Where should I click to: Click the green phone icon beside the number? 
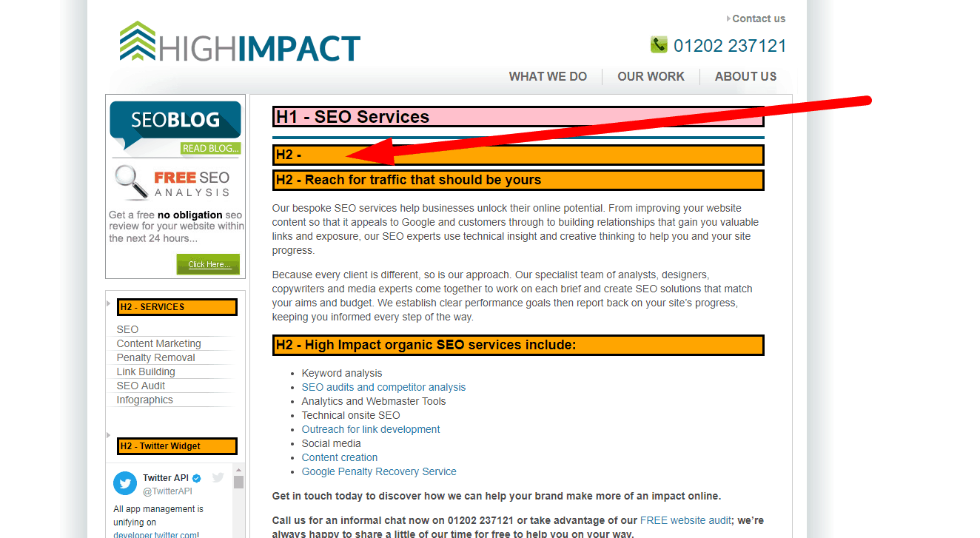[660, 44]
